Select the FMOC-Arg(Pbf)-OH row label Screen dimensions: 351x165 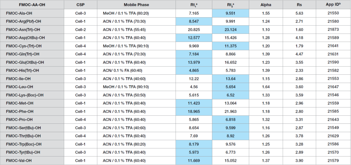tap(24, 21)
